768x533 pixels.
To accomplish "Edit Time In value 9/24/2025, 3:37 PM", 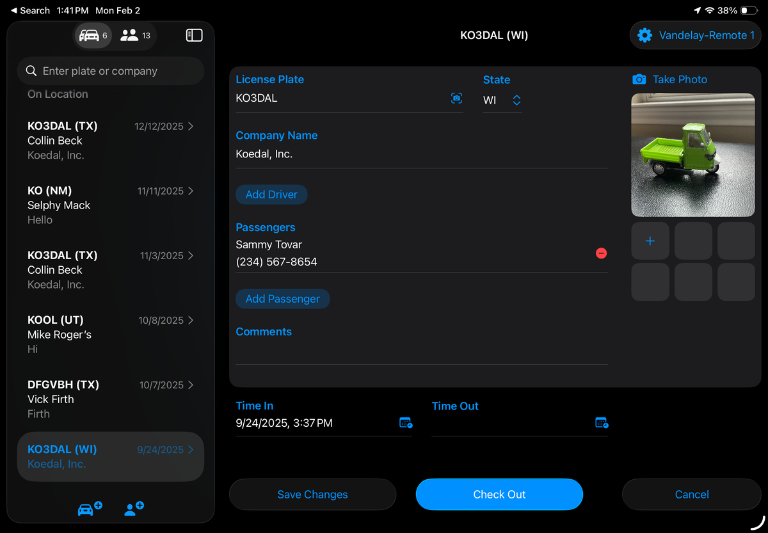I will coord(284,423).
